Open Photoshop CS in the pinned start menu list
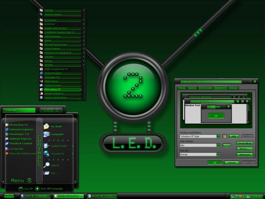Screen dimensions: 265x199 pyautogui.click(x=17, y=125)
